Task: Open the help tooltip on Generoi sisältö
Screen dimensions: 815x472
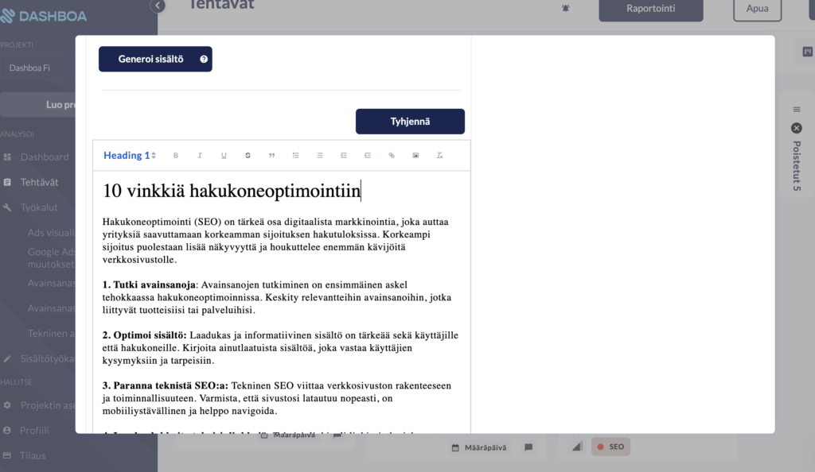Action: point(204,59)
